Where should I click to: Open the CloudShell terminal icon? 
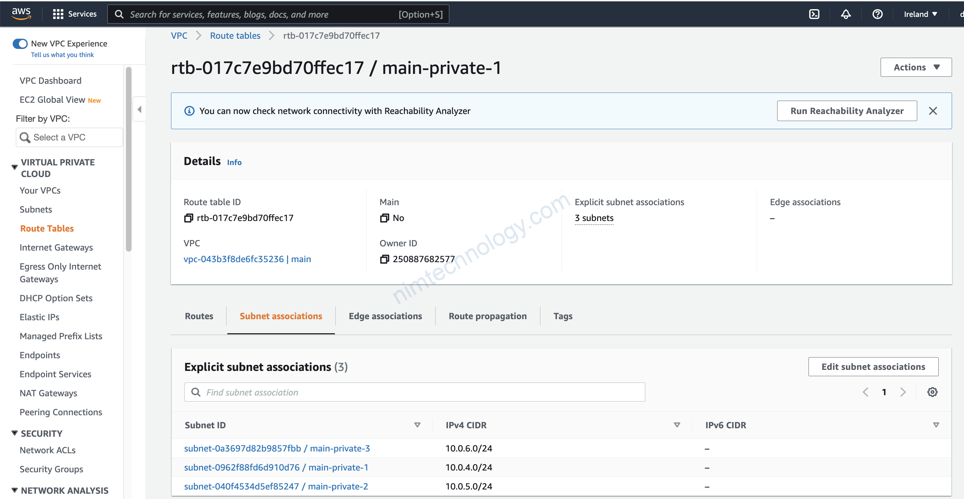click(814, 14)
